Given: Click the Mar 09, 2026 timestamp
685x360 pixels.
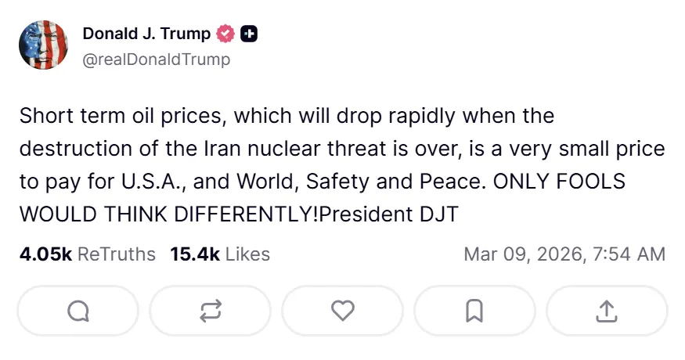Looking at the screenshot, I should tap(564, 254).
